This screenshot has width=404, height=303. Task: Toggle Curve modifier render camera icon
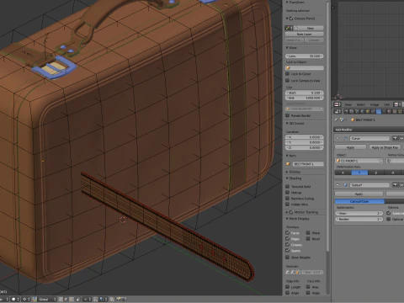click(395, 139)
